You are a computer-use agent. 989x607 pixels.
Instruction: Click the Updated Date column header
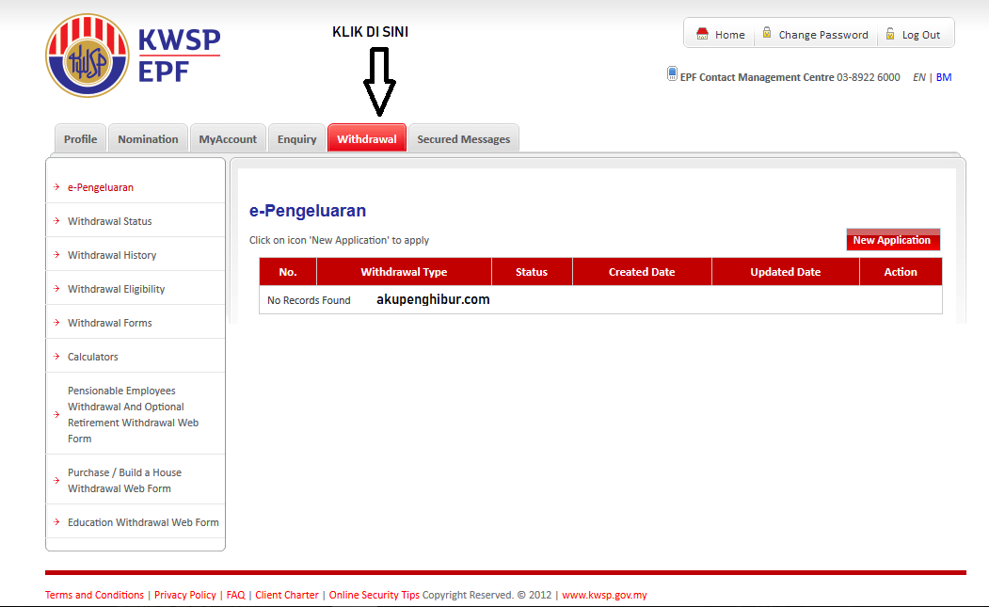(785, 272)
